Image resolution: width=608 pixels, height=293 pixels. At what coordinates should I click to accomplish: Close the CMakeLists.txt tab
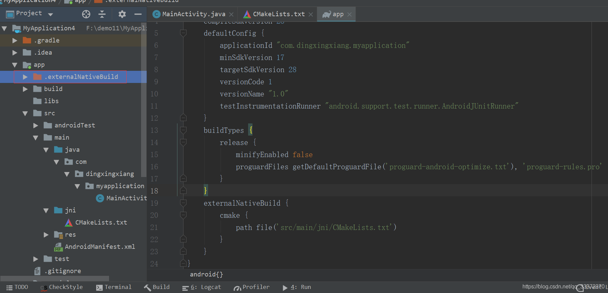point(311,14)
